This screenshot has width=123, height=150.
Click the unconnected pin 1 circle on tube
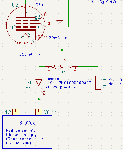coord(45,37)
